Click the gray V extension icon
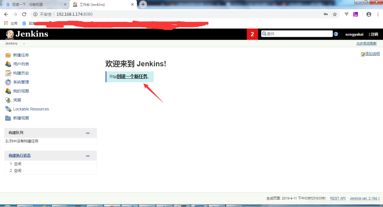This screenshot has width=383, height=207. coord(346,14)
